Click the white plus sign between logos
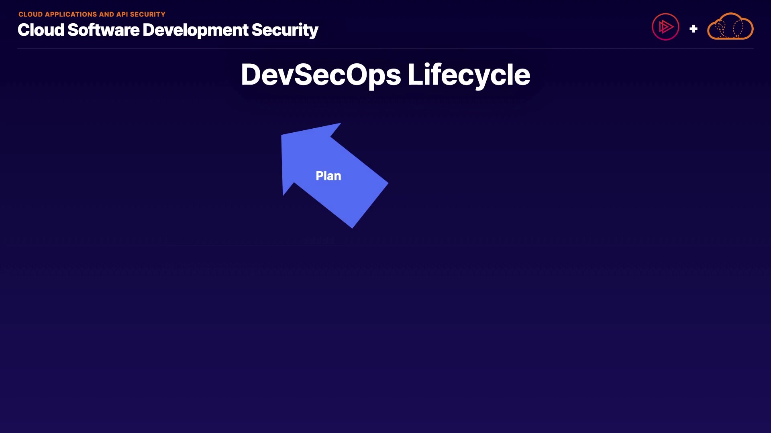The image size is (771, 433). 693,29
